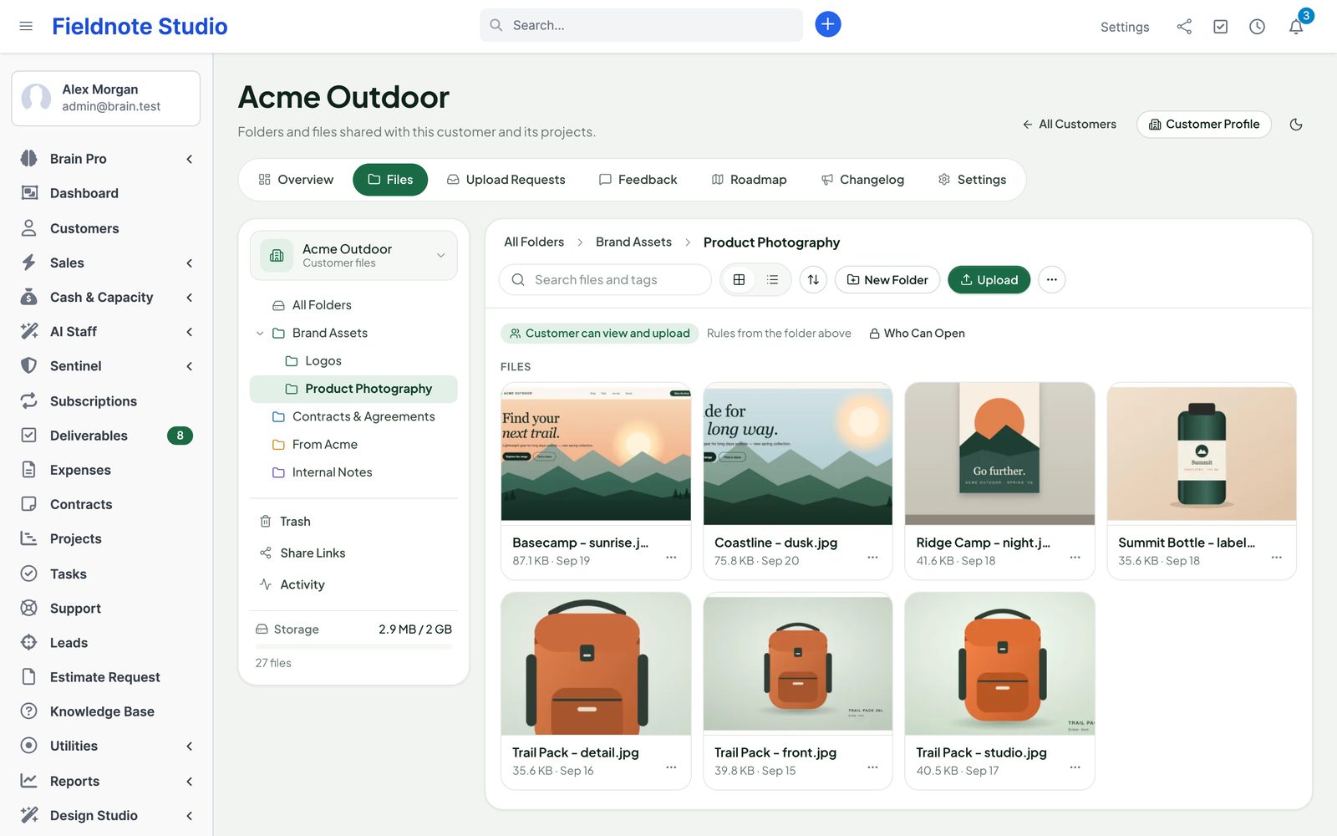Create a New Folder
1337x836 pixels.
(x=887, y=280)
